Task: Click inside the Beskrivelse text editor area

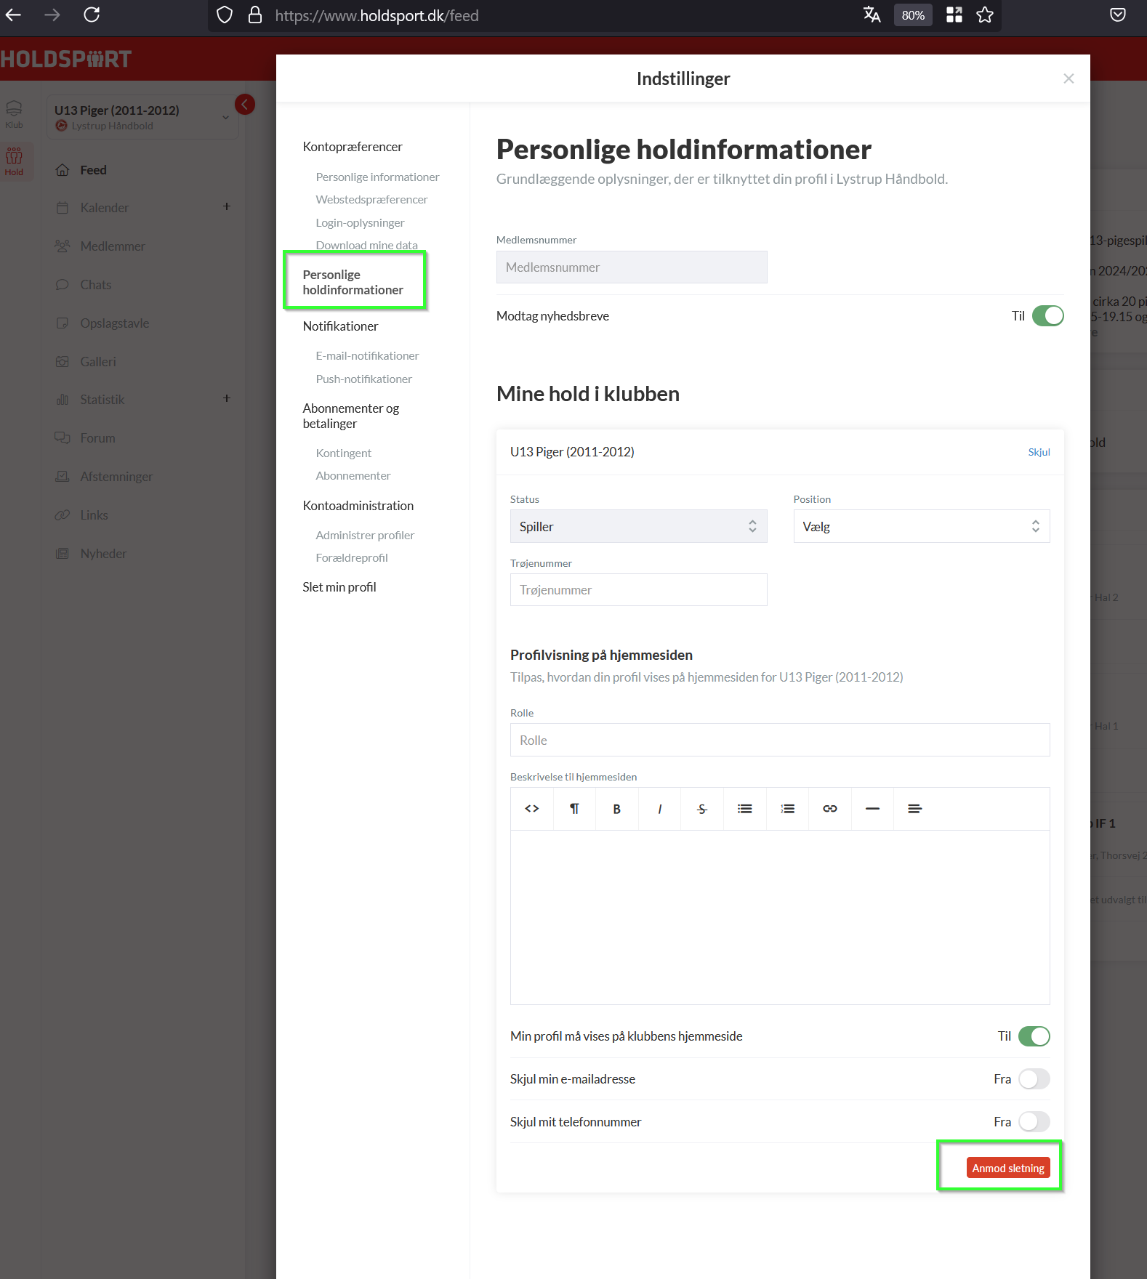Action: click(x=780, y=917)
